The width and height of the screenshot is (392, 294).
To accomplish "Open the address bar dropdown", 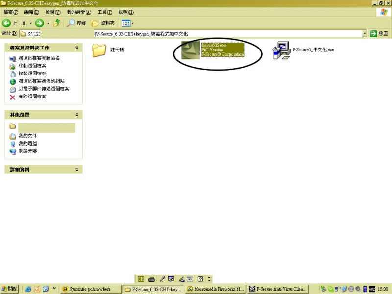I will tap(365, 34).
